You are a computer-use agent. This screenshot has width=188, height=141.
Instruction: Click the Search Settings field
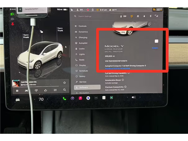click(85, 16)
